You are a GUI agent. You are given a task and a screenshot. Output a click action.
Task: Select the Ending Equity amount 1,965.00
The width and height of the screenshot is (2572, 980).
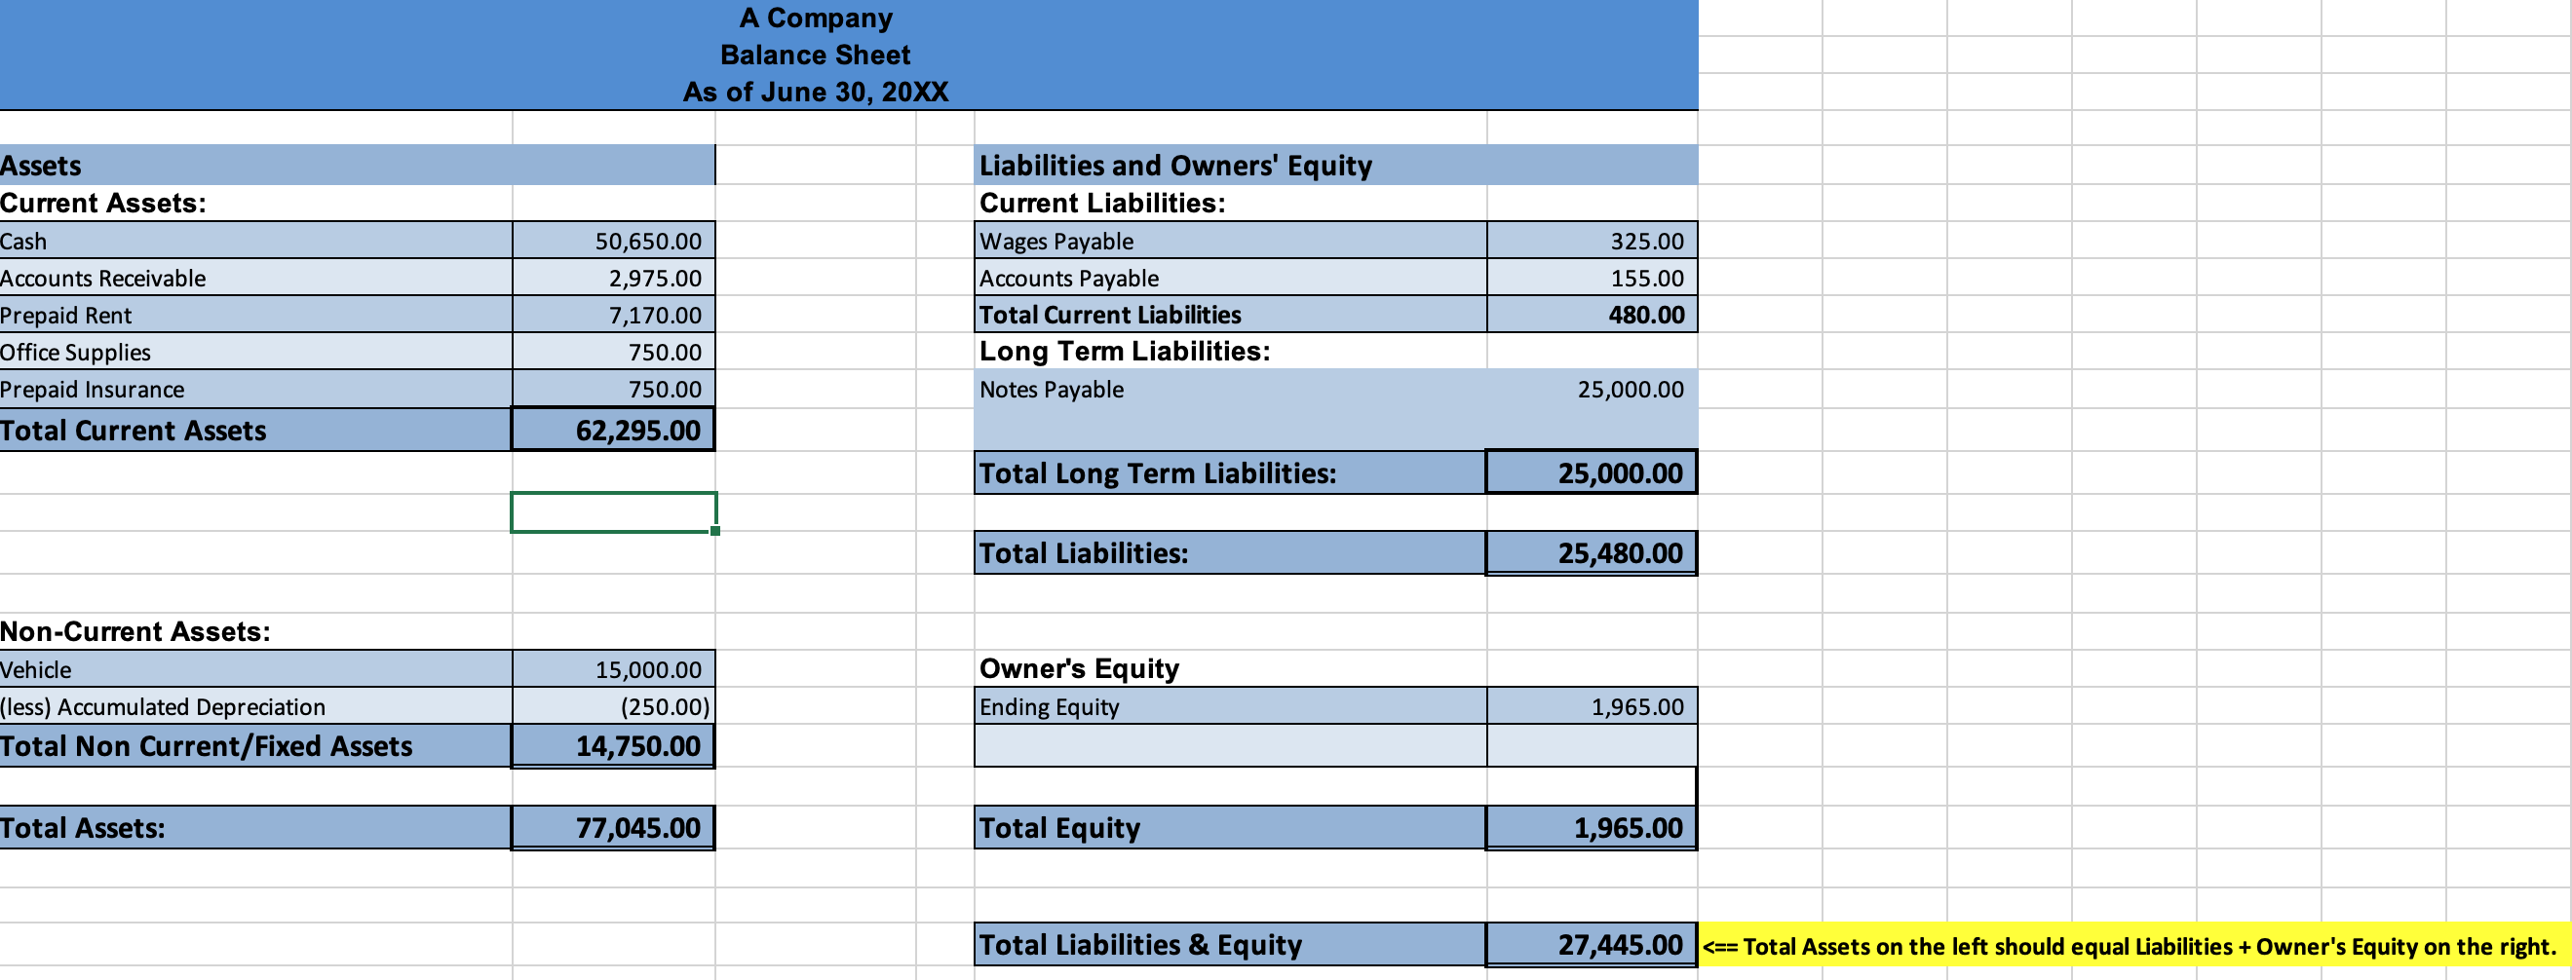tap(1592, 706)
